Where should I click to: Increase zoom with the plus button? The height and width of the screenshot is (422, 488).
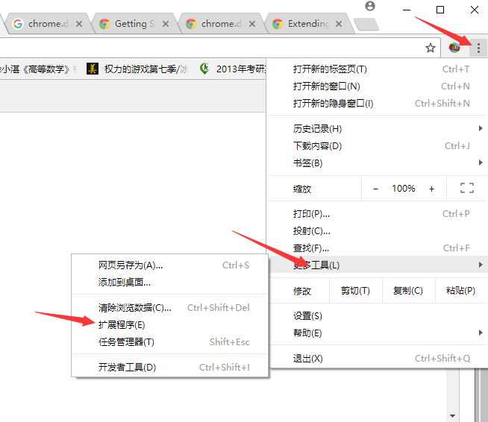(x=432, y=189)
